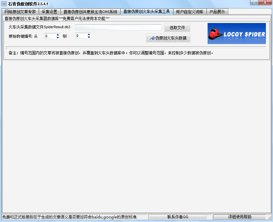This screenshot has width=273, height=222.
Task: Click the 选取文件 button
Action: click(x=177, y=28)
